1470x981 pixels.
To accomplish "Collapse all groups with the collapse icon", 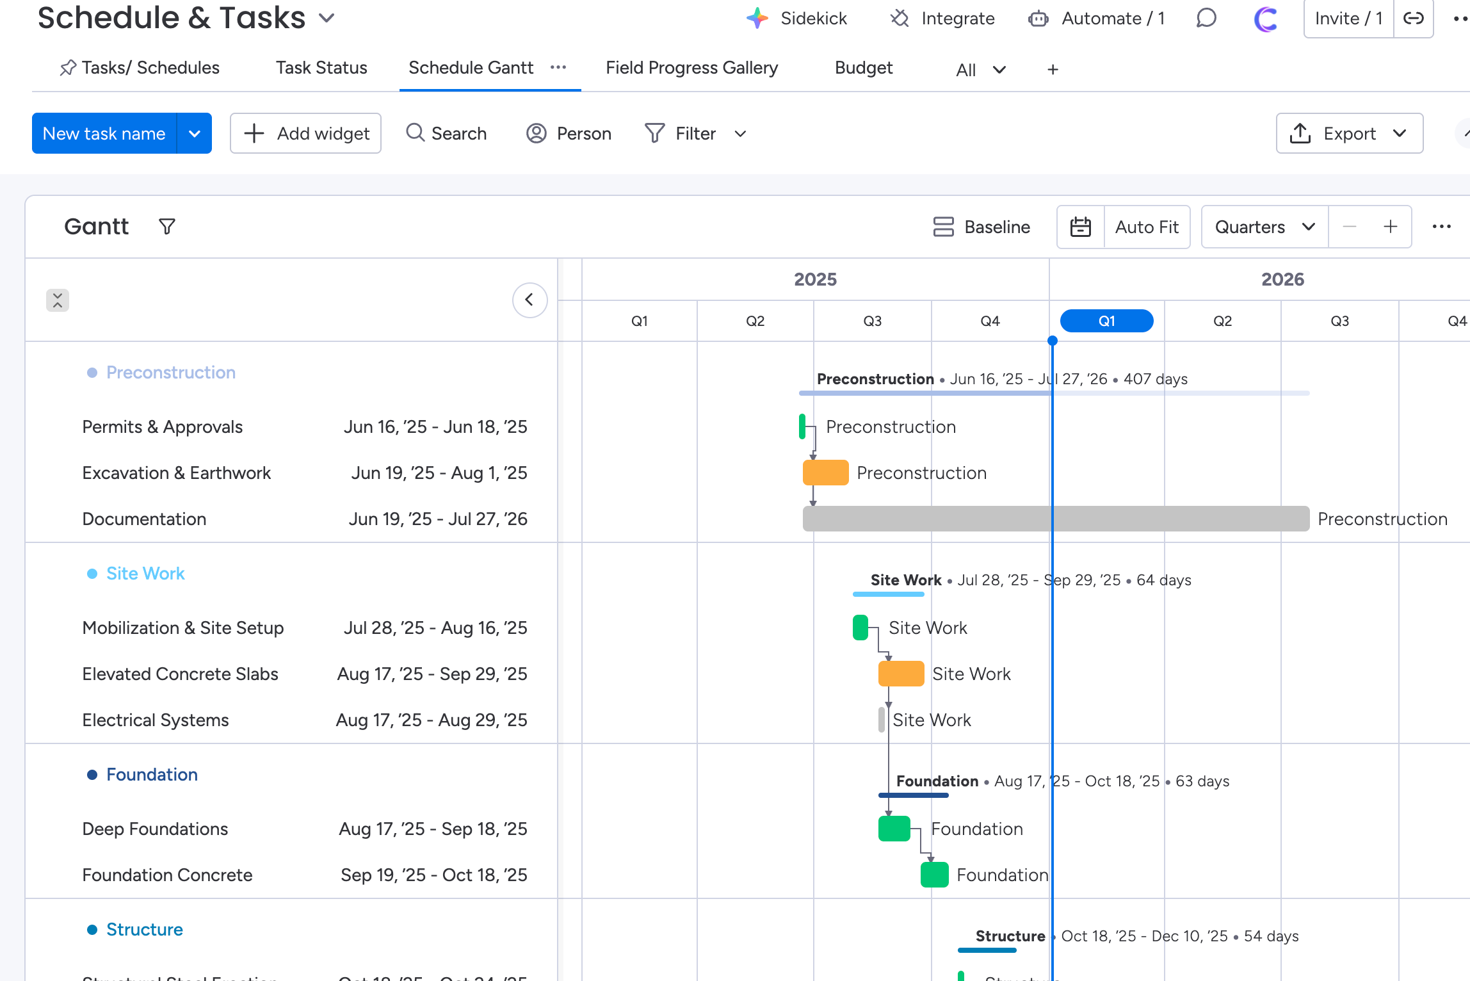I will pos(58,300).
